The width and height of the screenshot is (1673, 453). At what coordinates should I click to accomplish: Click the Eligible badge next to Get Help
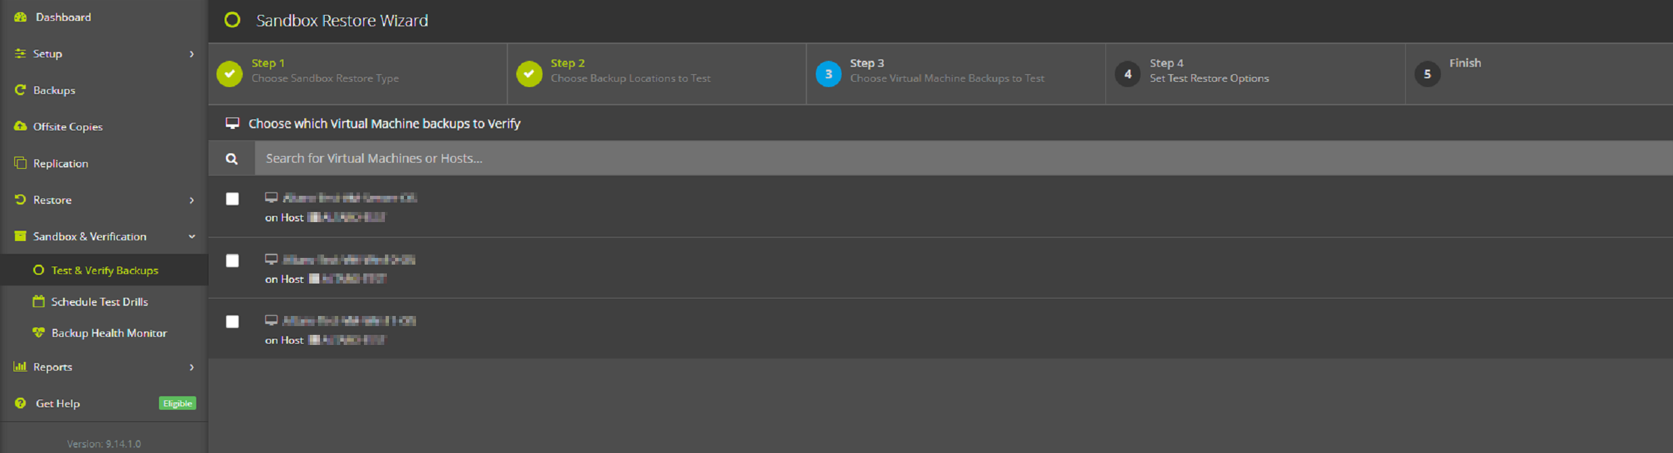(177, 403)
